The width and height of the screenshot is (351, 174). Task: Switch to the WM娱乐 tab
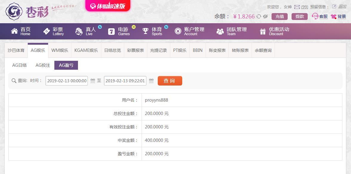(x=60, y=50)
